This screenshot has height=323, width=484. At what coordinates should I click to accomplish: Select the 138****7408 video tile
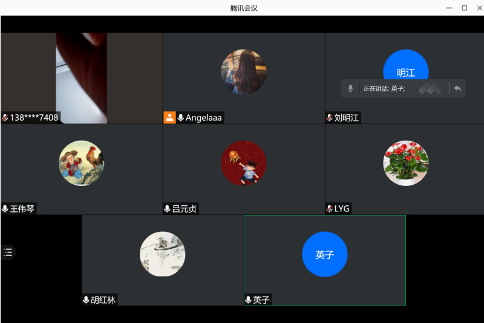(82, 78)
